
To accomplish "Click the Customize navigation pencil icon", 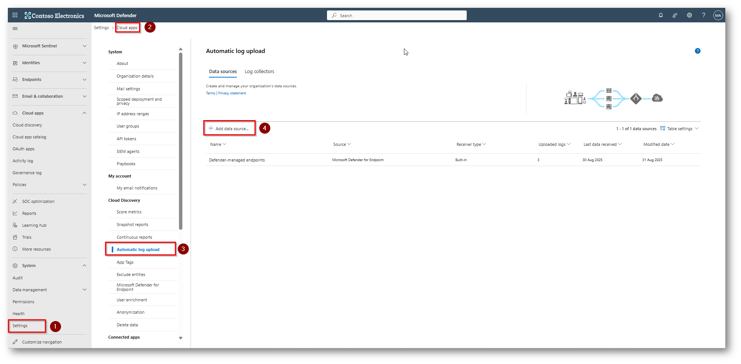I will pos(15,342).
